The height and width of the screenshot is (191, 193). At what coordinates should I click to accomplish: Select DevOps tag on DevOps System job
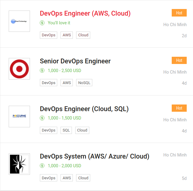[x=49, y=178]
